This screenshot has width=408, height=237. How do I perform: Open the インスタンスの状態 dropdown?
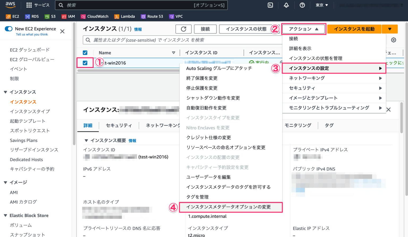point(249,29)
